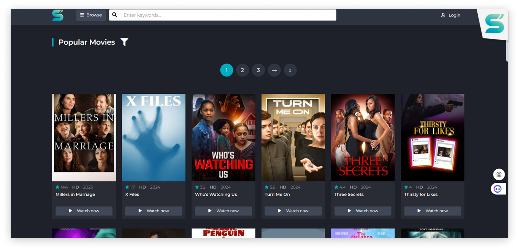
Task: Open page 2 of Popular Movies
Action: [242, 70]
